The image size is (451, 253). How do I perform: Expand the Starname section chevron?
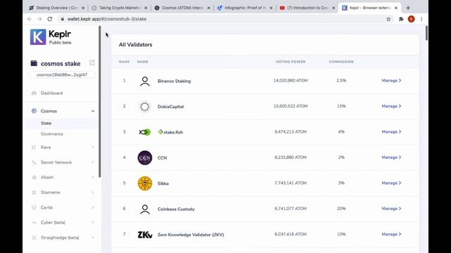(92, 192)
